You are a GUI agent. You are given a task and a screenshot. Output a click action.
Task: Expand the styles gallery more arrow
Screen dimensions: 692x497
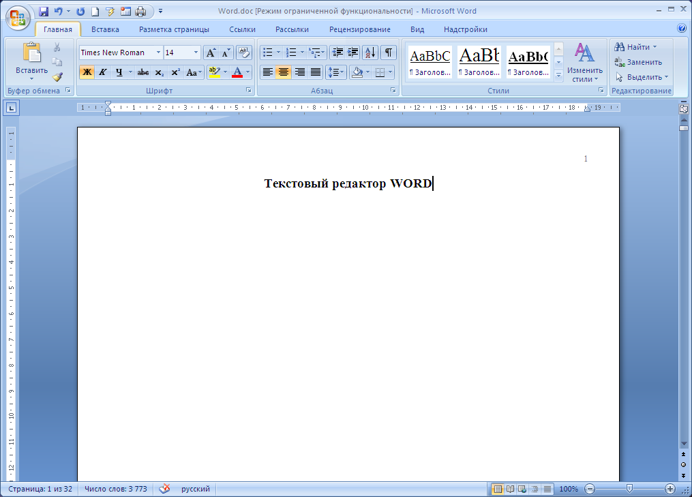(x=559, y=76)
